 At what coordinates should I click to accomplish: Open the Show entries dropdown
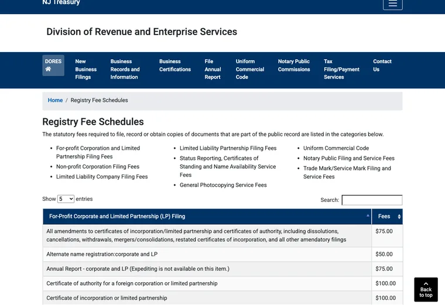pyautogui.click(x=66, y=199)
